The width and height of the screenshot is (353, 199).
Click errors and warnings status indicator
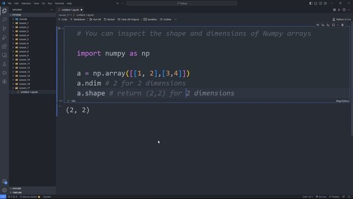[13, 197]
